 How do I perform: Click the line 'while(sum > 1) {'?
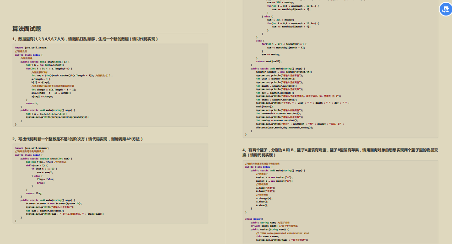pyautogui.click(x=37, y=165)
